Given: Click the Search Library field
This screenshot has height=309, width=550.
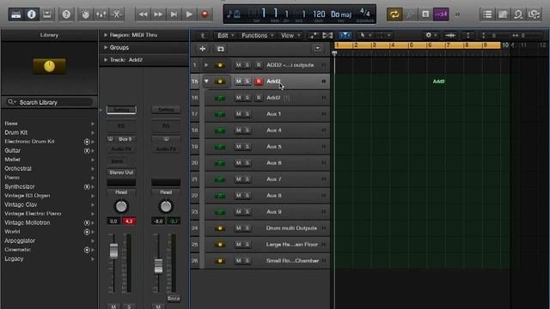Looking at the screenshot, I should click(x=50, y=102).
